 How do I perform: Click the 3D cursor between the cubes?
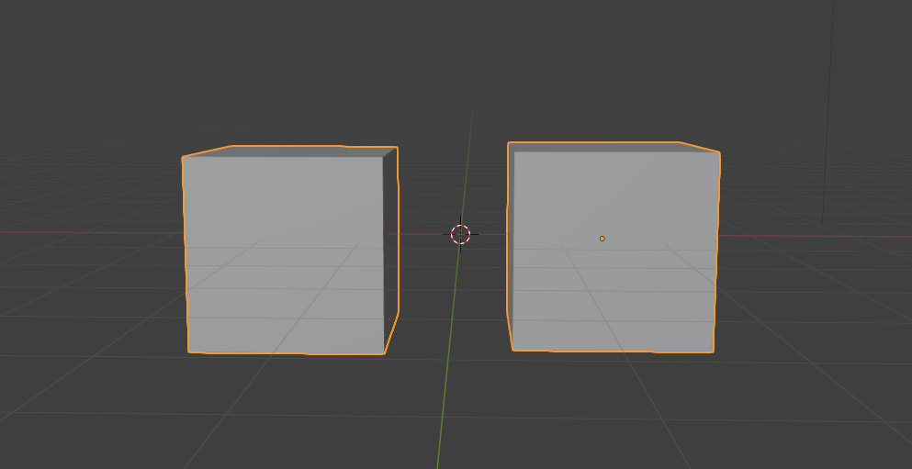pos(461,234)
